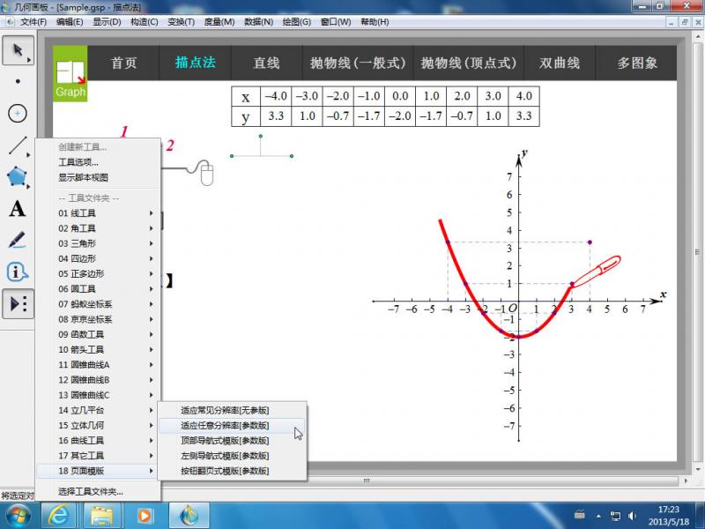This screenshot has height=529, width=705.
Task: Select the Compass circle tool
Action: tap(17, 114)
